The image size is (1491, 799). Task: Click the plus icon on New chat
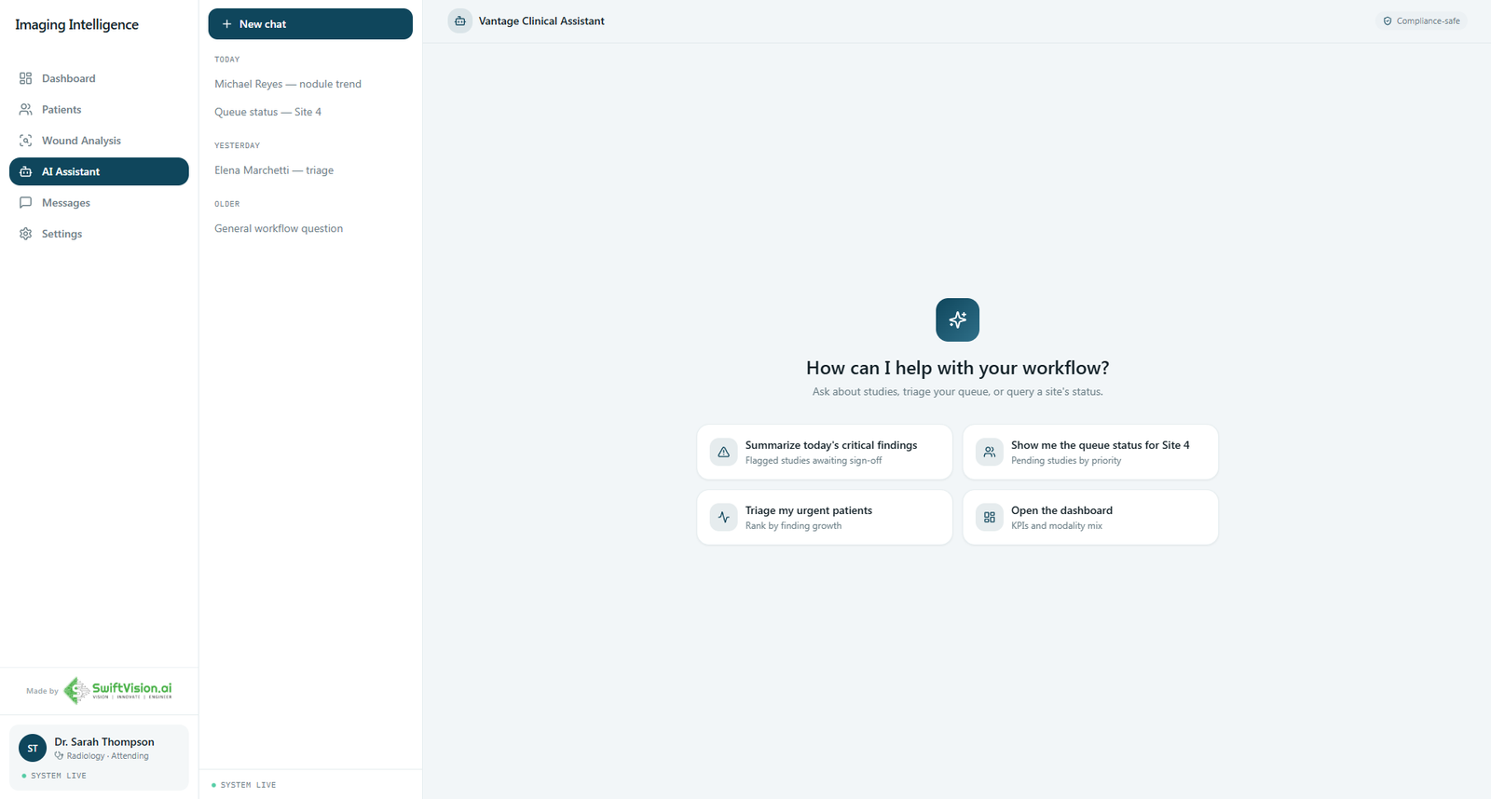tap(226, 24)
